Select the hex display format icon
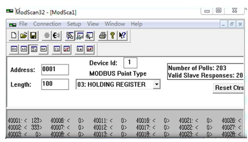 click(x=43, y=49)
